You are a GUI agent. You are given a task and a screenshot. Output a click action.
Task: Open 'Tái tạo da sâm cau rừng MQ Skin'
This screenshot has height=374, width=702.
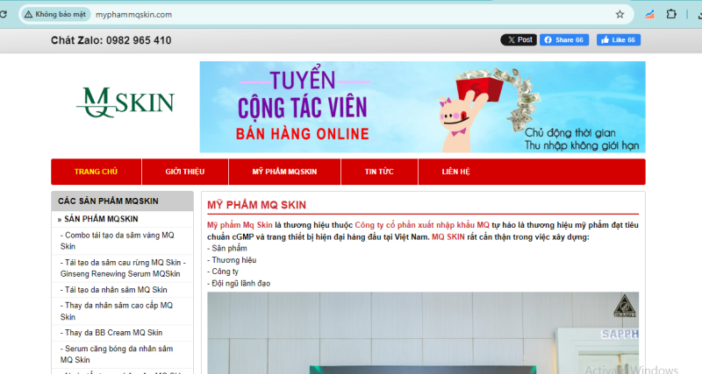click(x=123, y=268)
